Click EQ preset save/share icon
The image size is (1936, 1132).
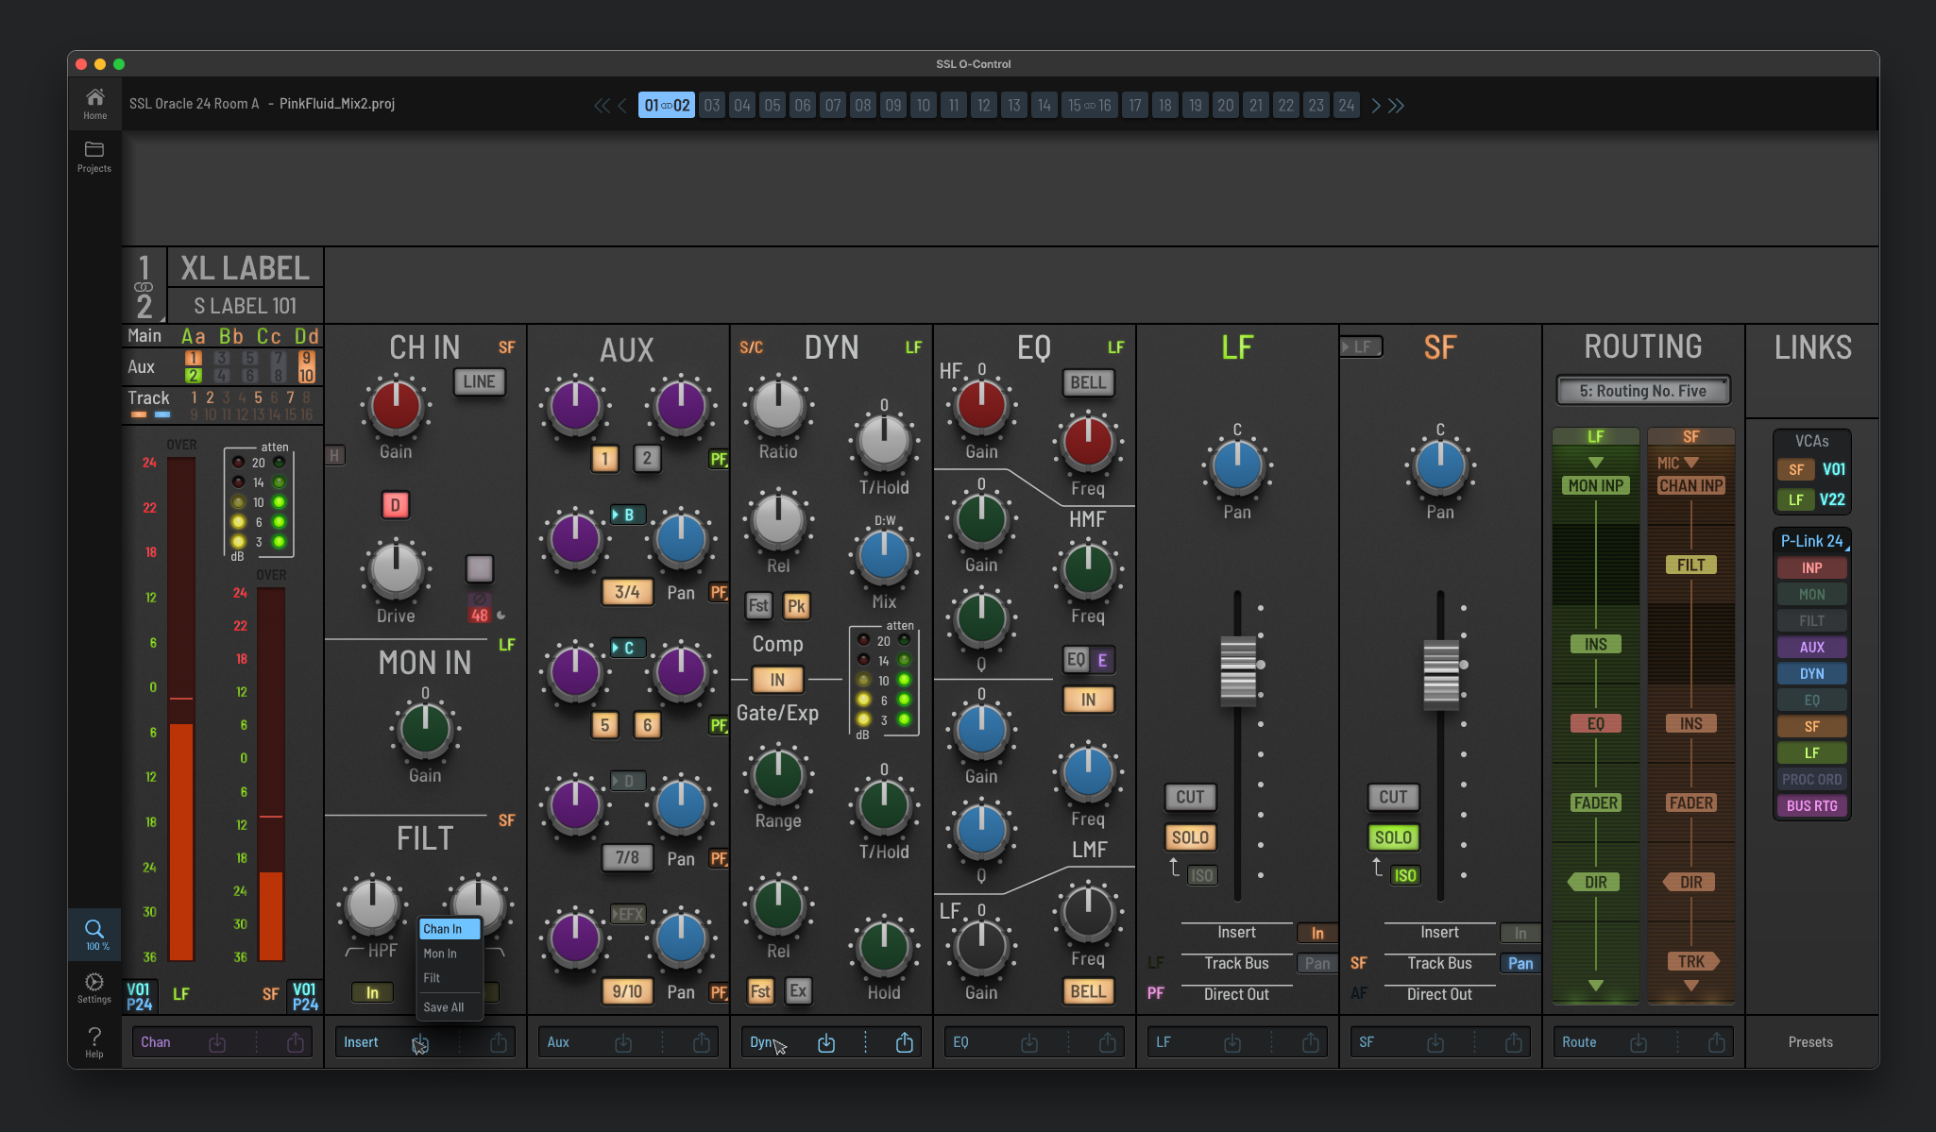point(1108,1042)
